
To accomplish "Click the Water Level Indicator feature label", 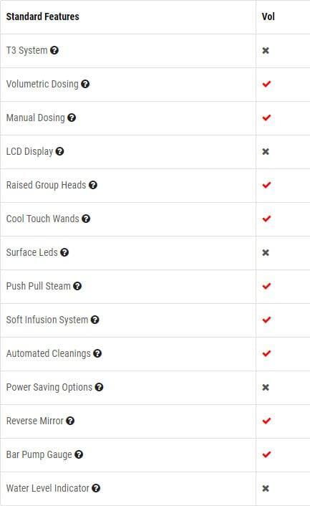I will 48,488.
